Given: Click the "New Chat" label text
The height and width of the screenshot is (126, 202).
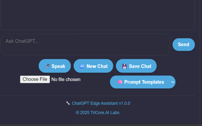Looking at the screenshot, I should 97,66.
